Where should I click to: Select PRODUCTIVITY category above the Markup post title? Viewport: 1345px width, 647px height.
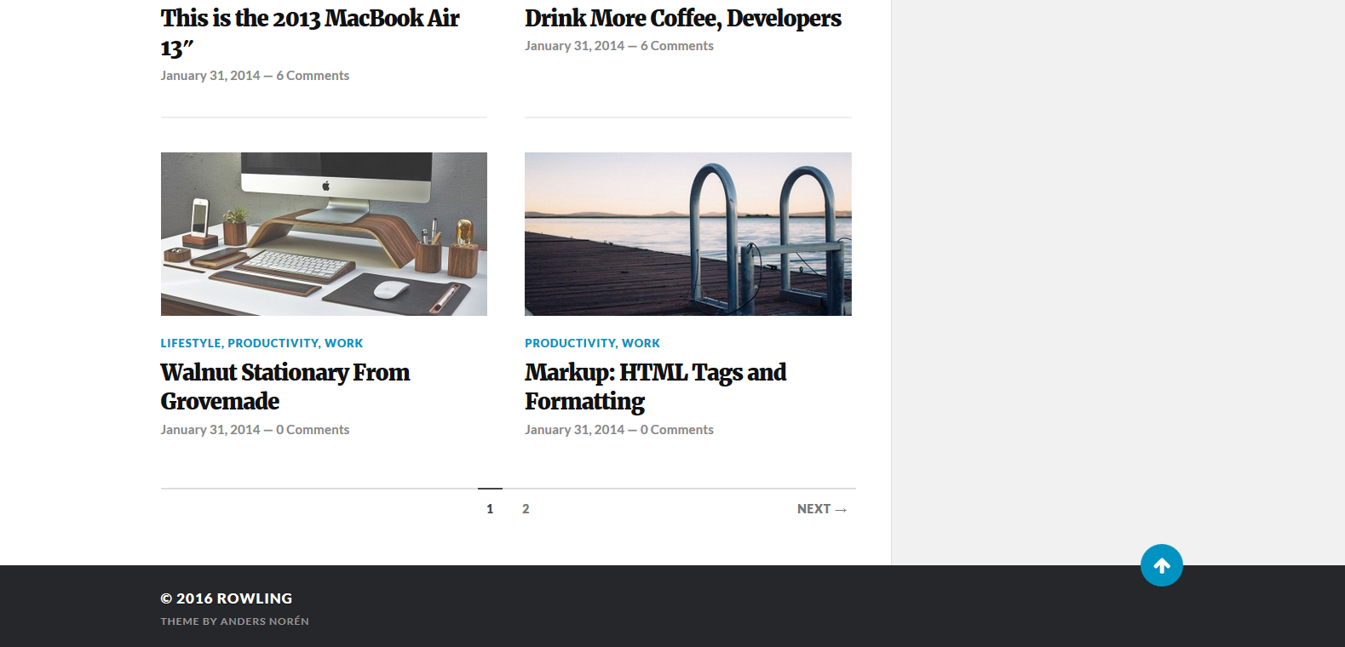click(x=570, y=343)
